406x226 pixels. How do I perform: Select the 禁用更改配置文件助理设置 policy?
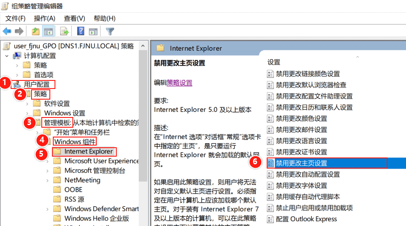point(314,96)
